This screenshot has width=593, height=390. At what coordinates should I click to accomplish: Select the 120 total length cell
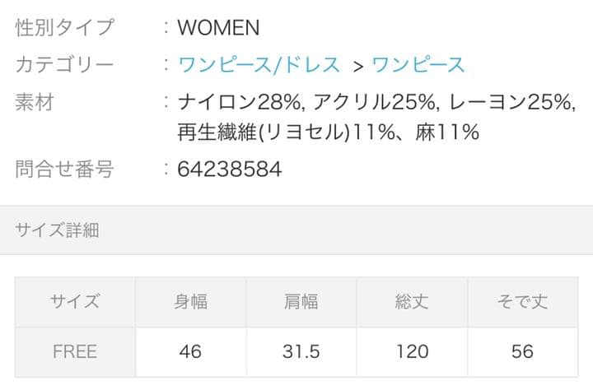coord(412,352)
